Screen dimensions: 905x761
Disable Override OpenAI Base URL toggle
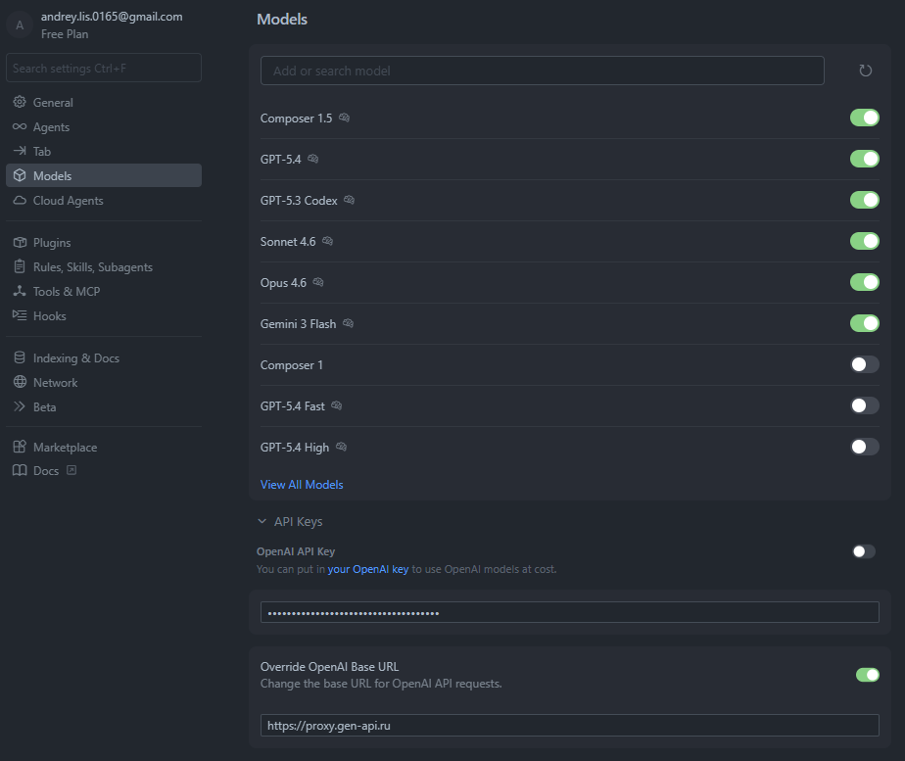point(867,675)
